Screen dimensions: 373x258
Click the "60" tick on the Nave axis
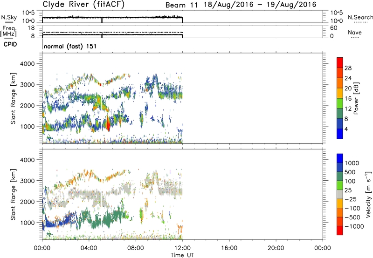click(x=333, y=28)
